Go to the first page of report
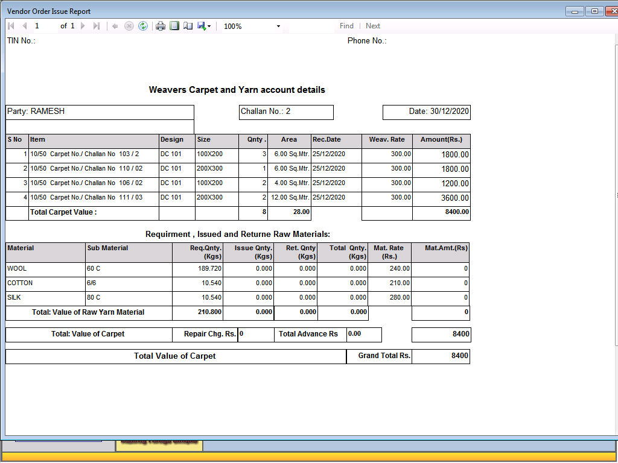Viewport: 618px width, 463px height. 11,26
